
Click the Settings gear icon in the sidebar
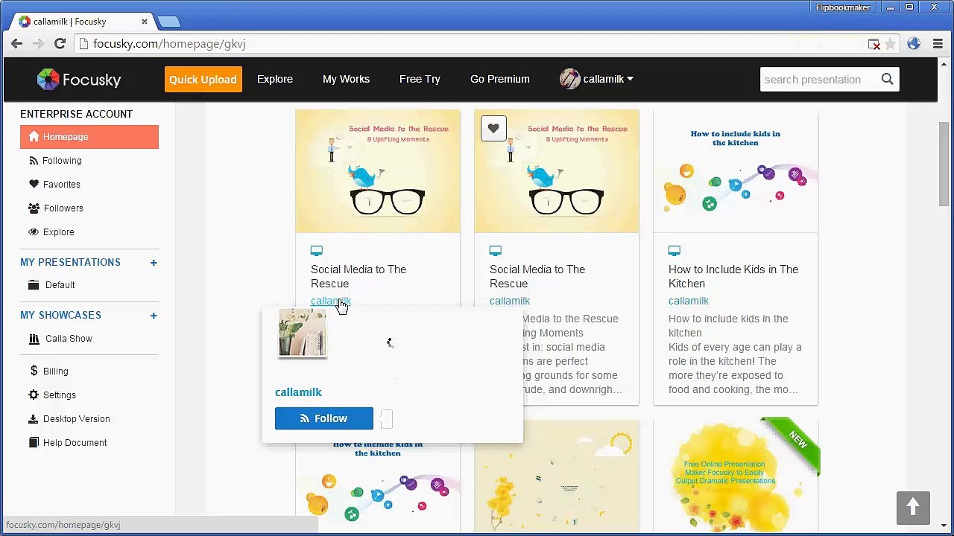pos(34,395)
